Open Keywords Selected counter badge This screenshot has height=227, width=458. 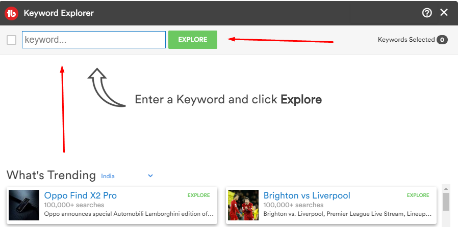[442, 40]
